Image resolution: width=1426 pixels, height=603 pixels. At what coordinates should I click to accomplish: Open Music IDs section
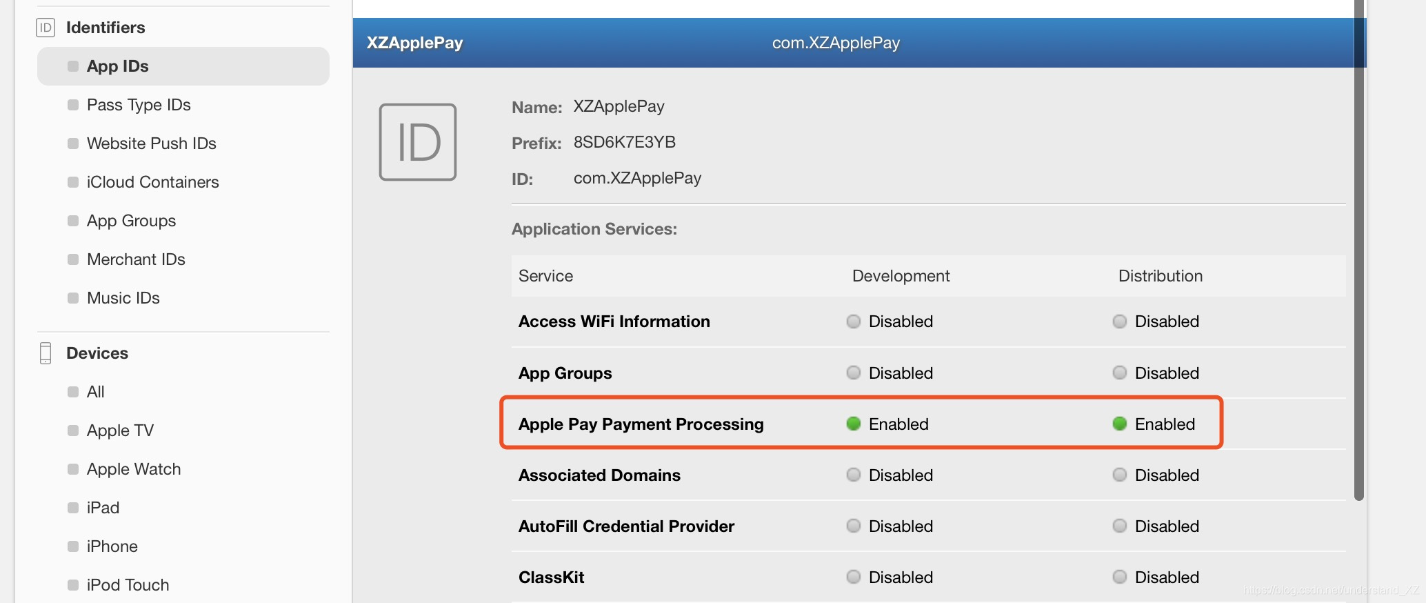[x=123, y=298]
